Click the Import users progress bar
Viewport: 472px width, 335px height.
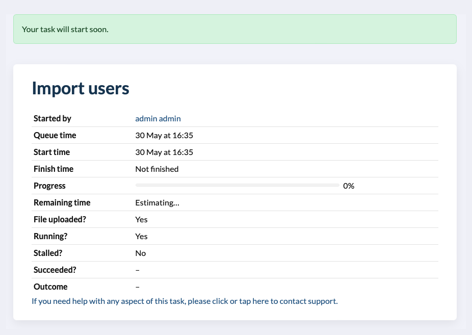pyautogui.click(x=237, y=186)
